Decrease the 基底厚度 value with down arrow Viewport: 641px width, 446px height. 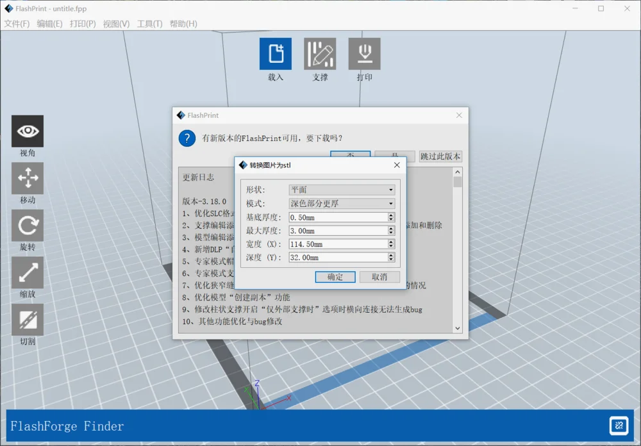point(391,220)
